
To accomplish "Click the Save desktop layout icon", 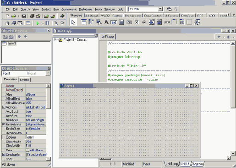I will 169,9.
